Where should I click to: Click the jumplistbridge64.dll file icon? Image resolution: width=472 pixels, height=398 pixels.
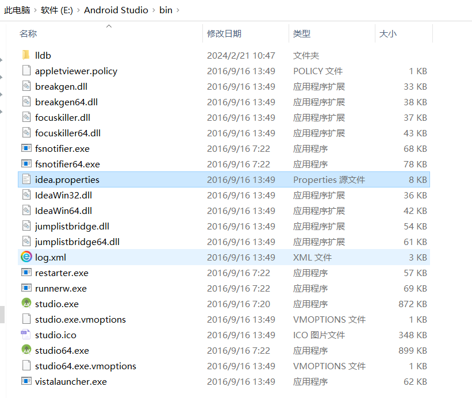26,242
